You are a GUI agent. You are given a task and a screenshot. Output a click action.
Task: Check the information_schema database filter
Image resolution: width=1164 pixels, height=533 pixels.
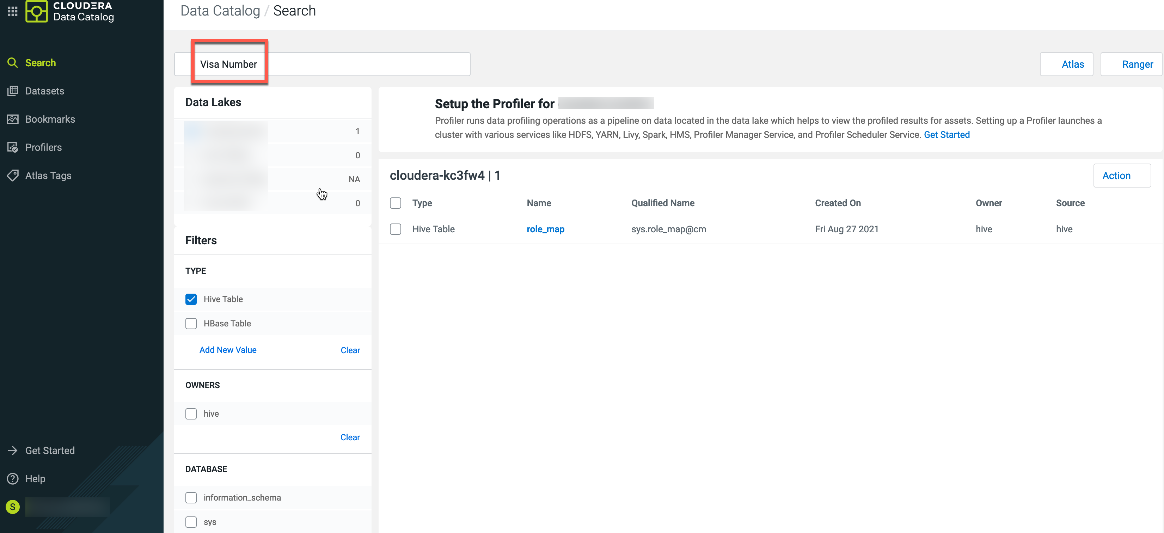point(191,497)
